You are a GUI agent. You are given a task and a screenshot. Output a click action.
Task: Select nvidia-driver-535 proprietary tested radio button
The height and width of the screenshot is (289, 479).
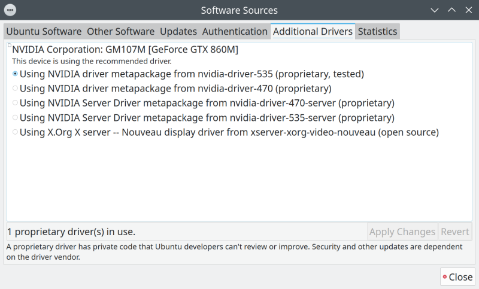(x=15, y=74)
